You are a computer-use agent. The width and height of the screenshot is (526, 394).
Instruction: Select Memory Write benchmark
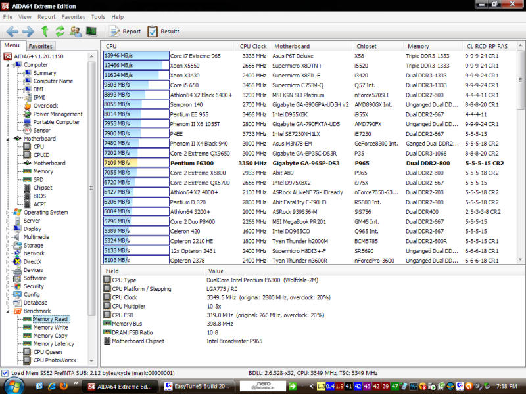(x=51, y=327)
